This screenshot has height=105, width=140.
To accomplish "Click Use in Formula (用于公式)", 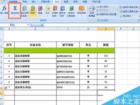I will pos(103,10).
